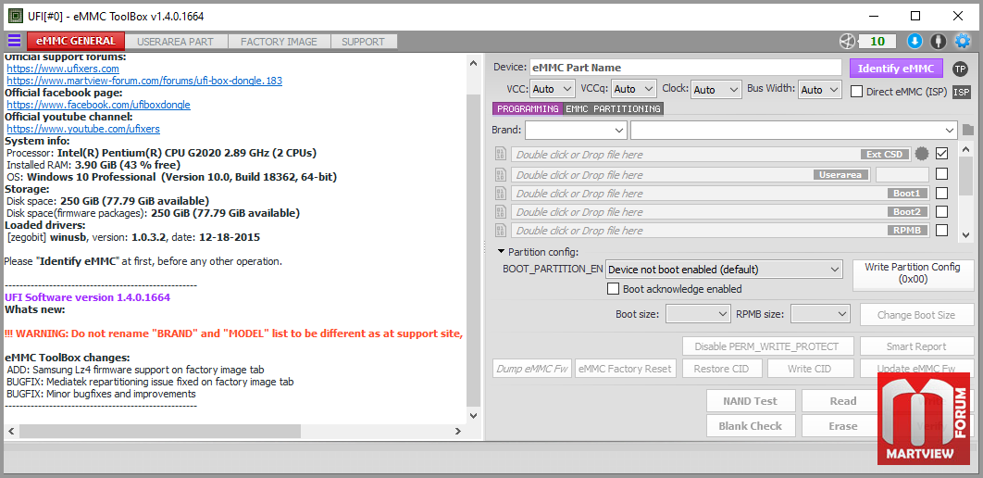The width and height of the screenshot is (983, 478).
Task: Click the Identify eMMC button
Action: pos(897,69)
